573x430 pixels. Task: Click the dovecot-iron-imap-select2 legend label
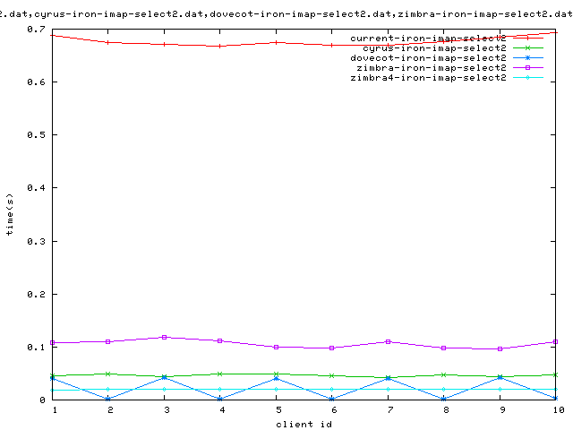click(428, 58)
